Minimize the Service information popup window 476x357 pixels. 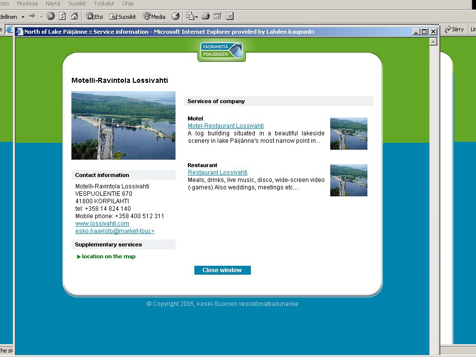416,32
